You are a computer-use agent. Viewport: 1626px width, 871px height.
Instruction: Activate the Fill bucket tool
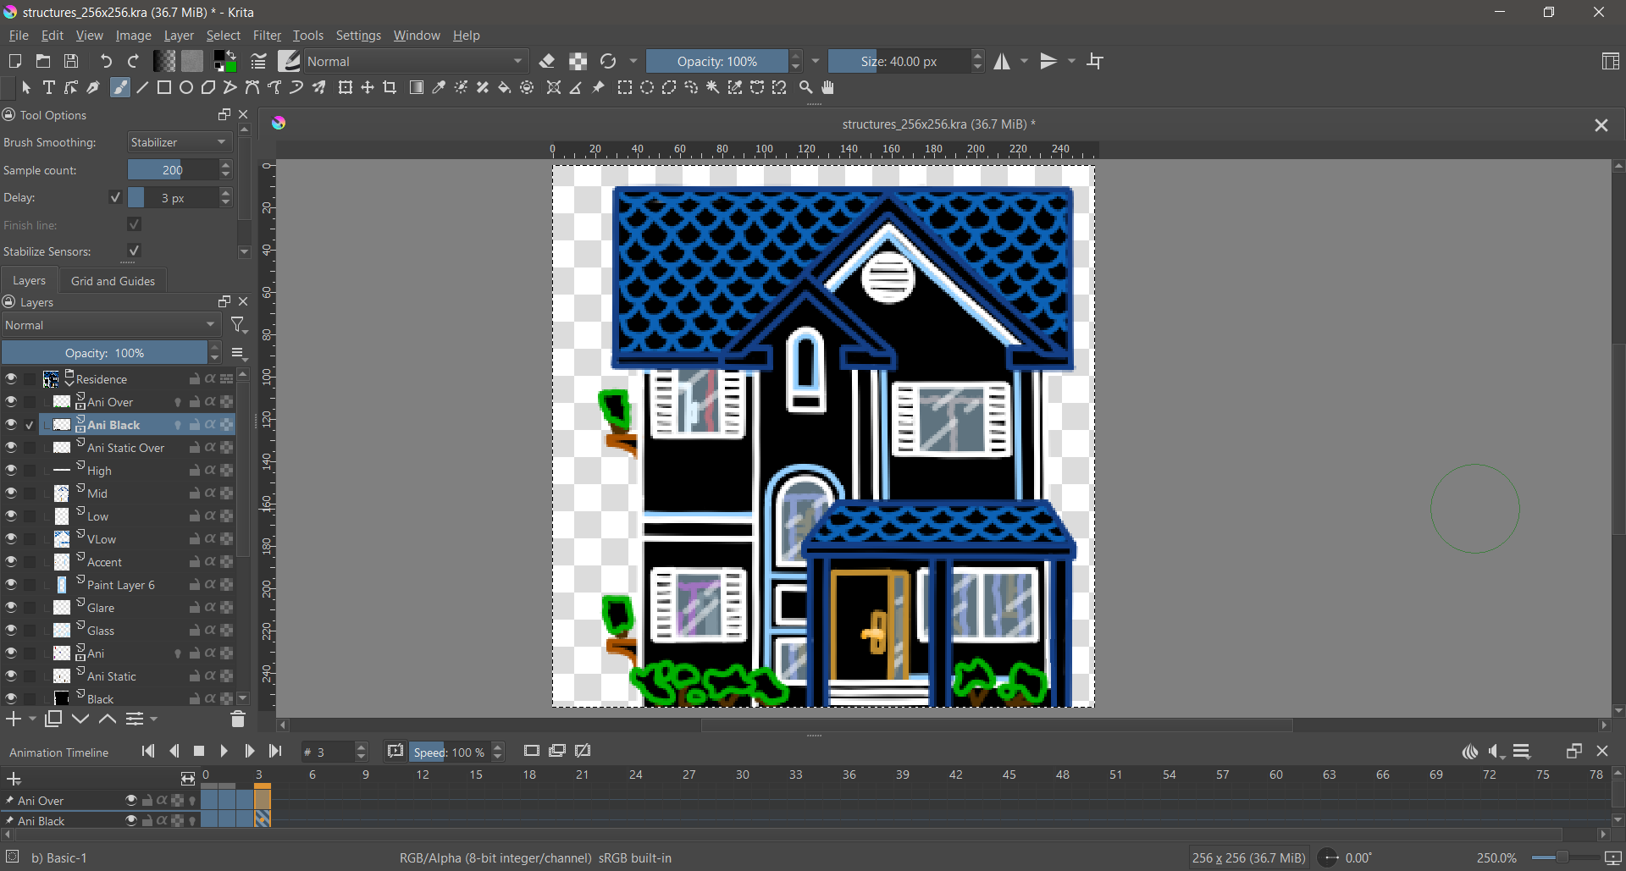click(505, 88)
